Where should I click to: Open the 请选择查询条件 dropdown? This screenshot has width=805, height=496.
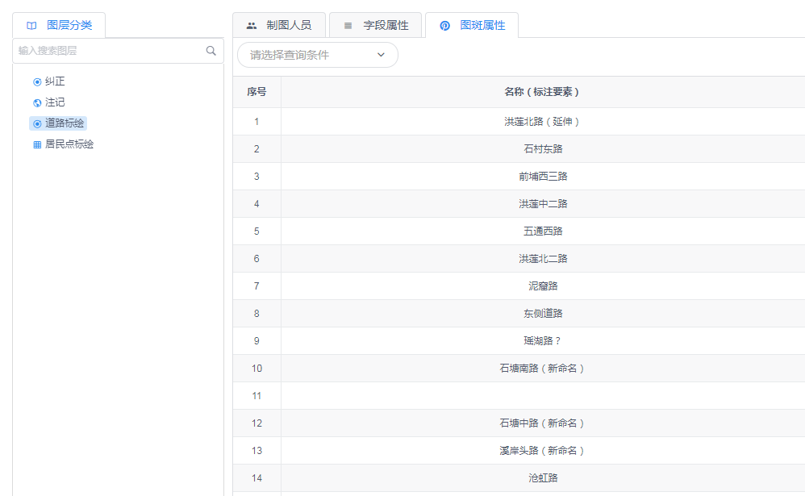tap(318, 55)
